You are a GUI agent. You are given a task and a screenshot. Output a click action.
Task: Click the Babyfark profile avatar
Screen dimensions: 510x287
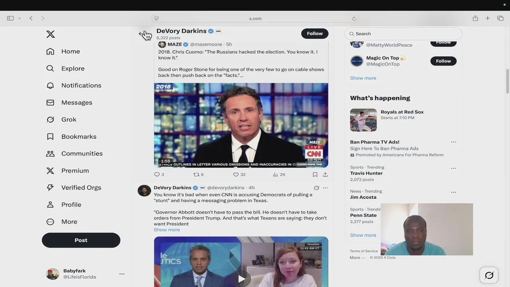[x=53, y=274]
